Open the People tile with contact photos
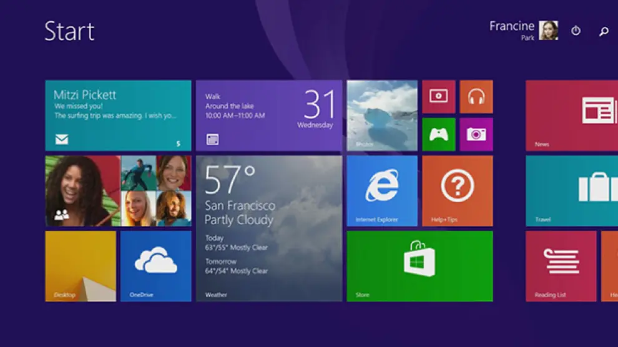 (118, 190)
